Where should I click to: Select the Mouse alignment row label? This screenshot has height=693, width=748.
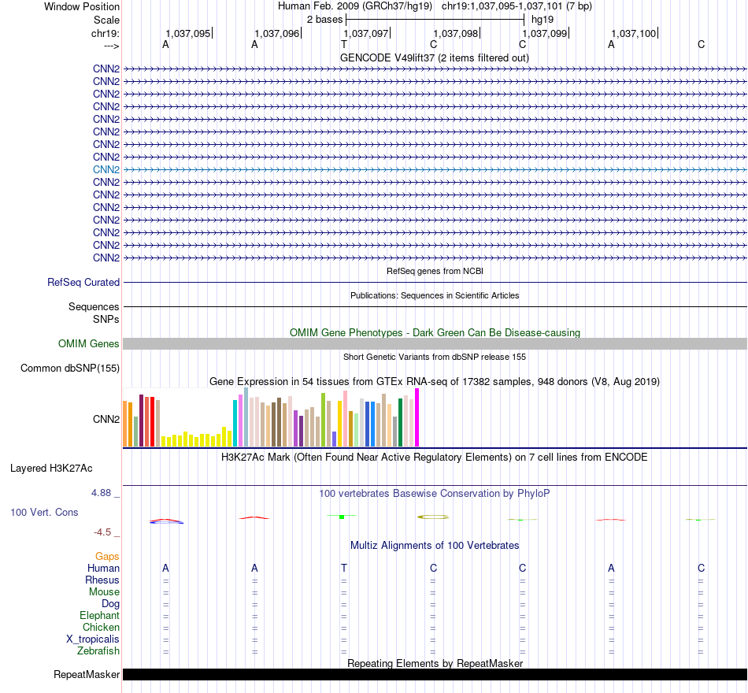[104, 592]
